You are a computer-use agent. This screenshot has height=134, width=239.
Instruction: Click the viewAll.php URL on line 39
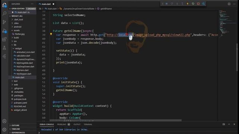[x=148, y=35]
